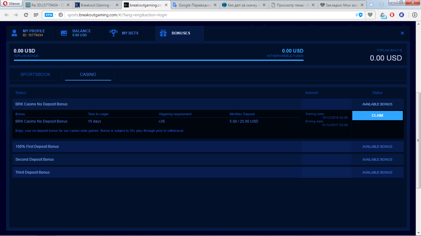421x236 pixels.
Task: Select the Bonuses section tab
Action: point(180,33)
